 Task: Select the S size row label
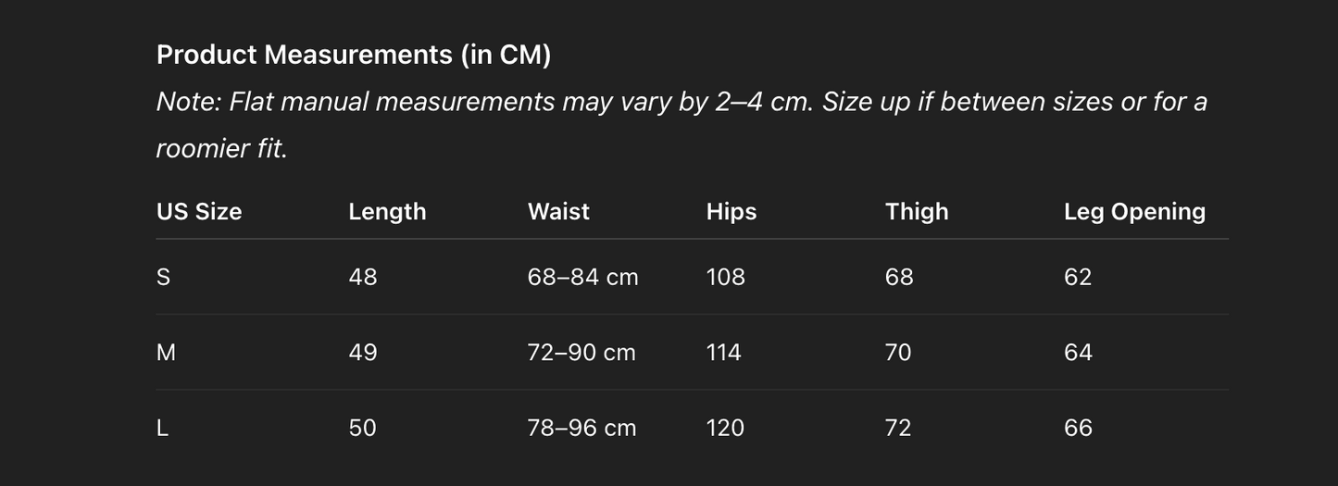[164, 277]
